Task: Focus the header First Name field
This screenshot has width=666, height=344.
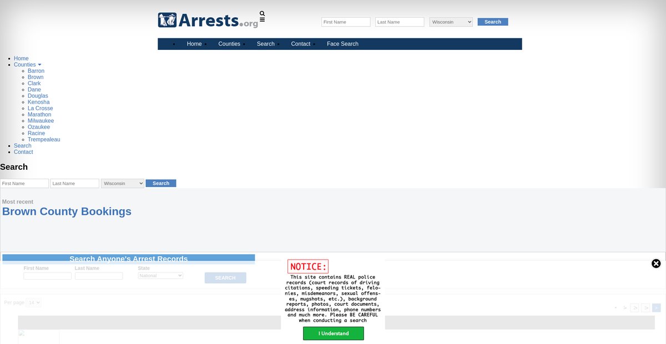Action: 346,22
